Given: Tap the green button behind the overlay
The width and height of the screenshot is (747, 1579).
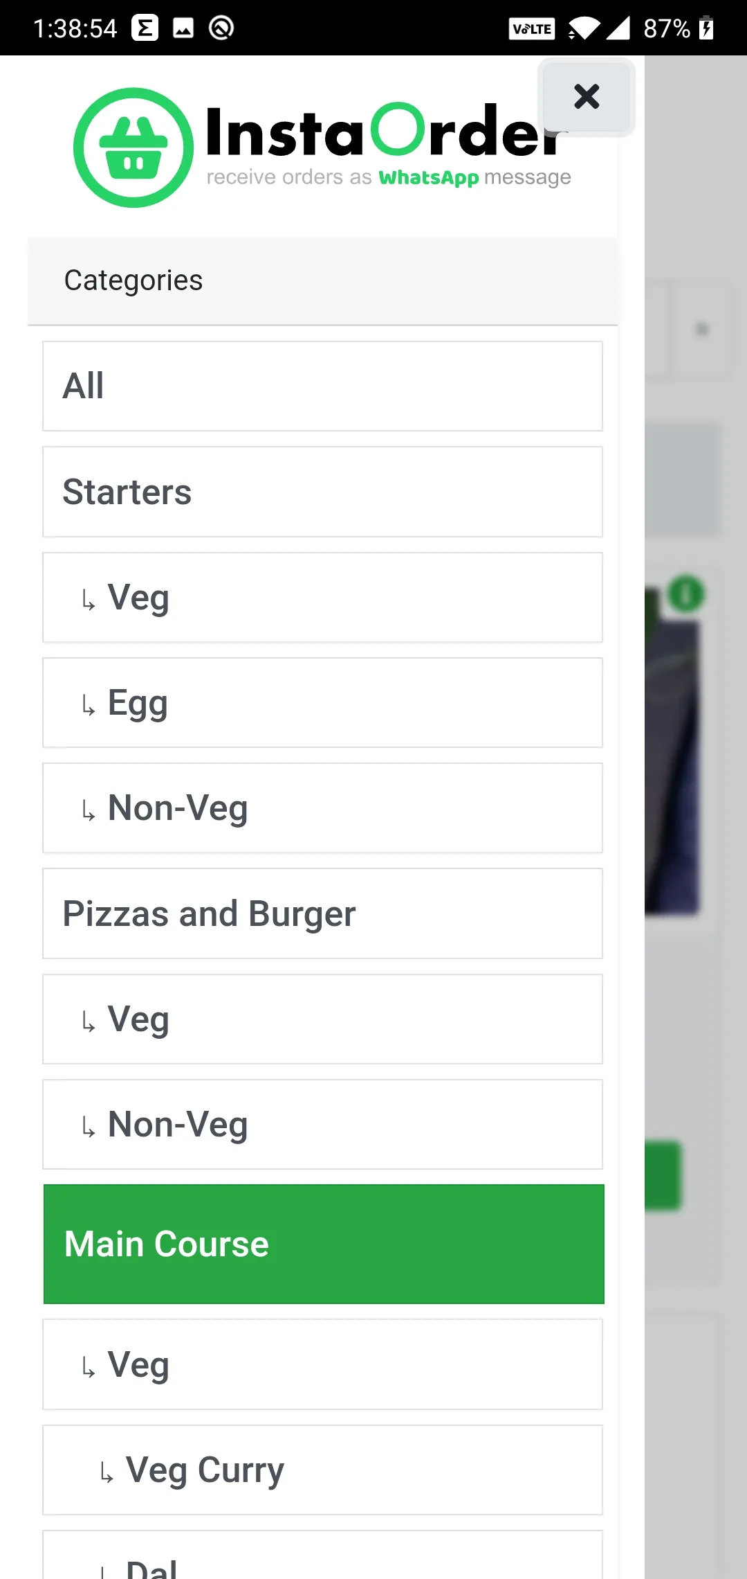Looking at the screenshot, I should [663, 1175].
